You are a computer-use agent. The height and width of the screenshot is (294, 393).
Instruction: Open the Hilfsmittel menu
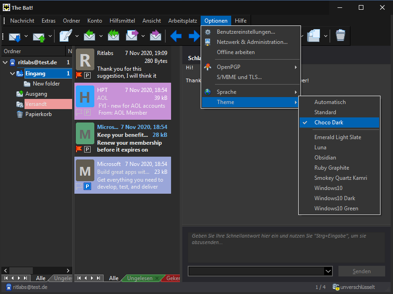[122, 21]
